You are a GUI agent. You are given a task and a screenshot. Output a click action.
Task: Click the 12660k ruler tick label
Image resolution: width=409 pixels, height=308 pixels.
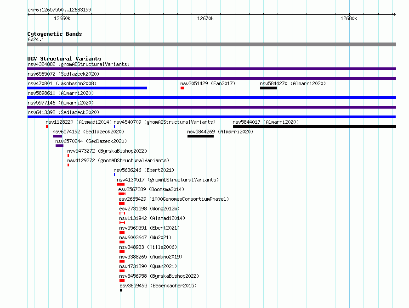(x=62, y=18)
